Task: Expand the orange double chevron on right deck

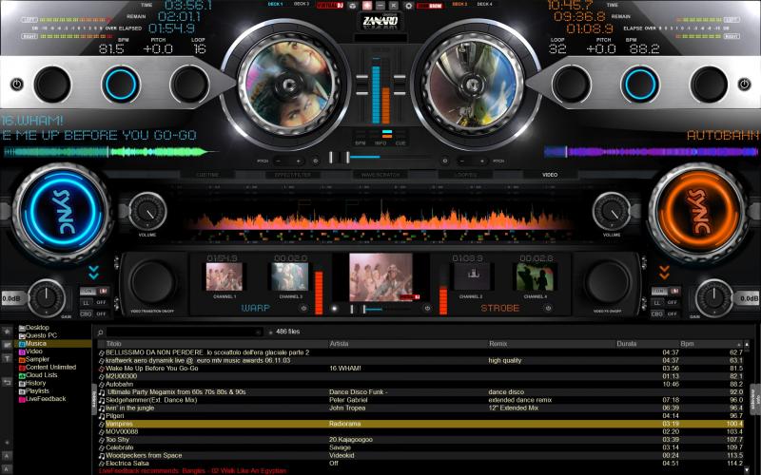Action: tap(664, 273)
